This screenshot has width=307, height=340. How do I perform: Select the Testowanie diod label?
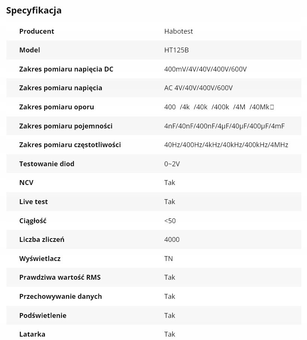tap(47, 164)
